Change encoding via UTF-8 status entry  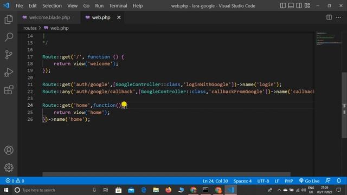[263, 181]
